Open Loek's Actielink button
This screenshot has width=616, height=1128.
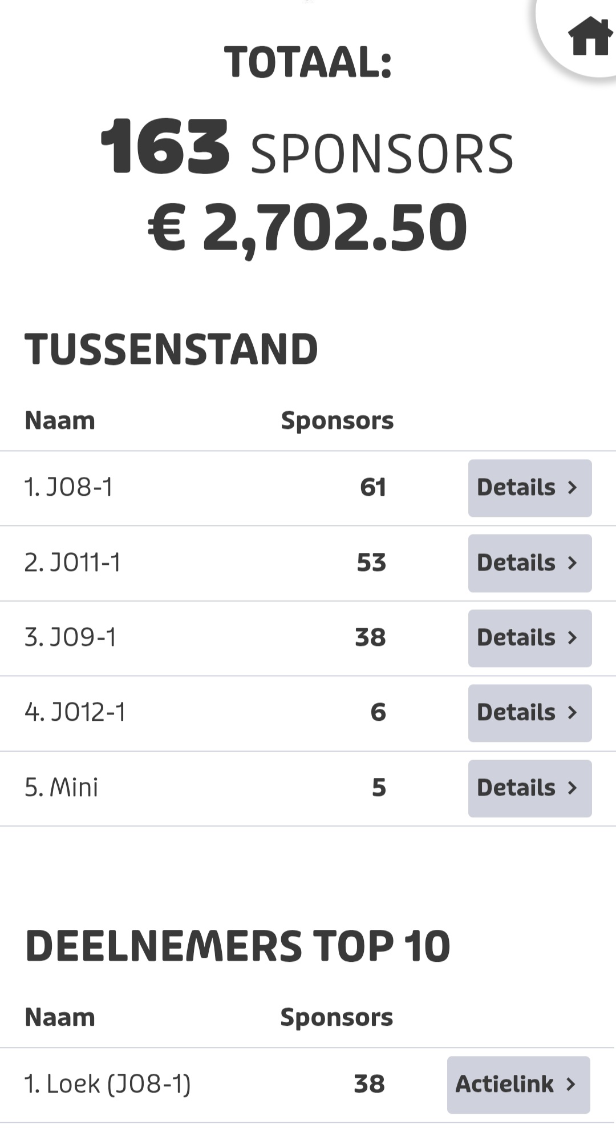(x=518, y=1085)
